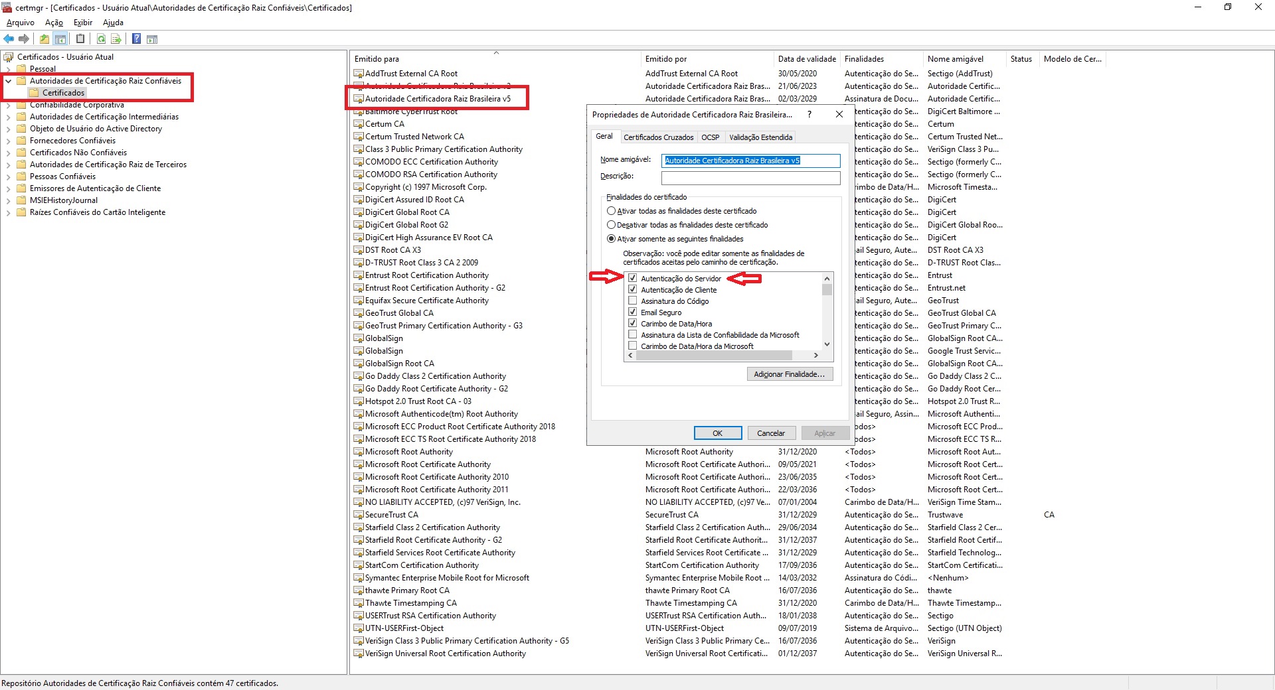Click the certmgr app icon in title bar
Viewport: 1275px width, 690px height.
pyautogui.click(x=7, y=8)
